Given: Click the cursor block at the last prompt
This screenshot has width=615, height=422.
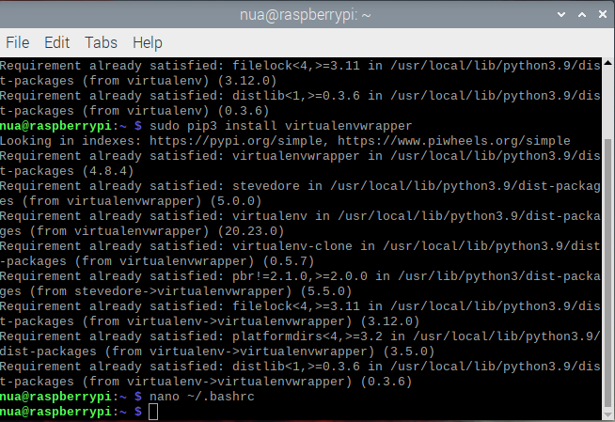Looking at the screenshot, I should tap(153, 413).
